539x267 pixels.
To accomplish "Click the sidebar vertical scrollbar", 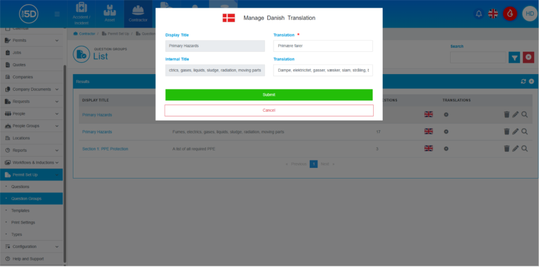I will click(64, 164).
